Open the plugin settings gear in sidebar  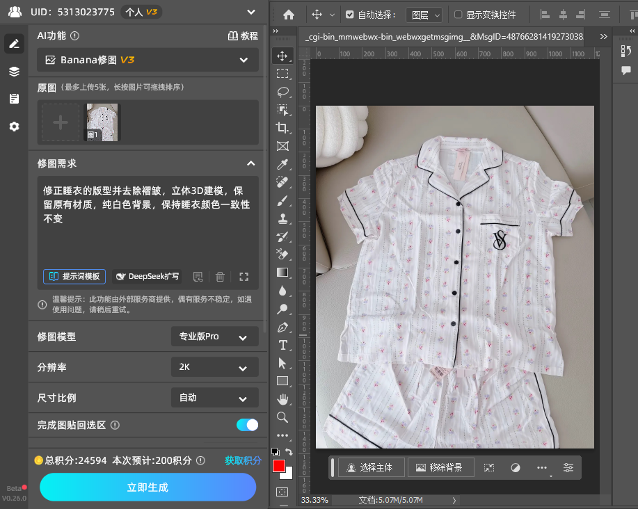(x=14, y=127)
